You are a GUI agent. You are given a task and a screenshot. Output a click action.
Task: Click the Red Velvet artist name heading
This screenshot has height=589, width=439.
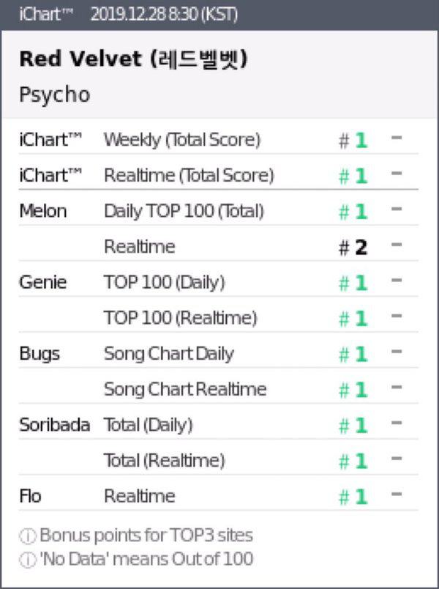click(134, 59)
